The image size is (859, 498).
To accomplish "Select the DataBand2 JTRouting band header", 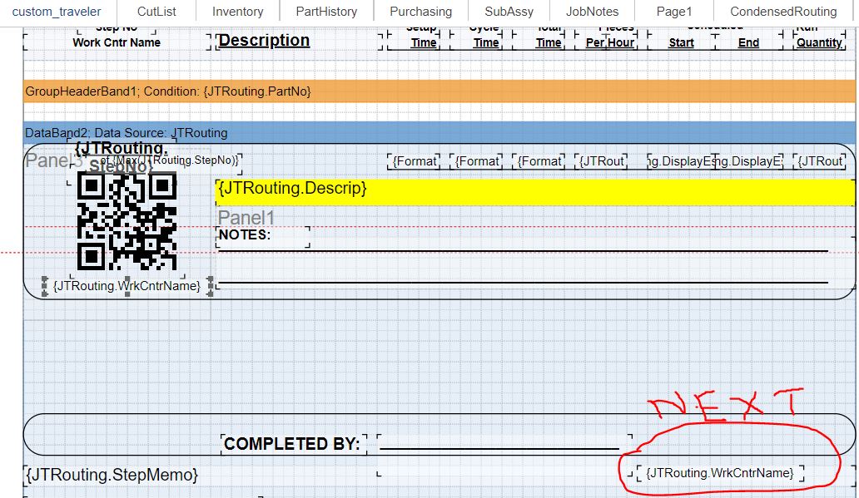I will click(x=439, y=132).
